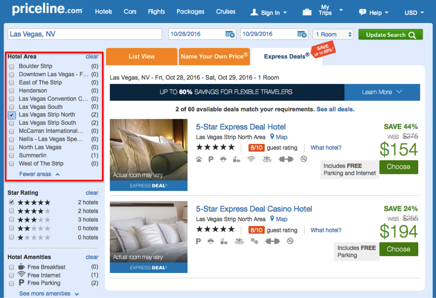Image resolution: width=436 pixels, height=298 pixels.
Task: Click the pet-friendly paw icon on $154 deal
Action: coord(199,159)
